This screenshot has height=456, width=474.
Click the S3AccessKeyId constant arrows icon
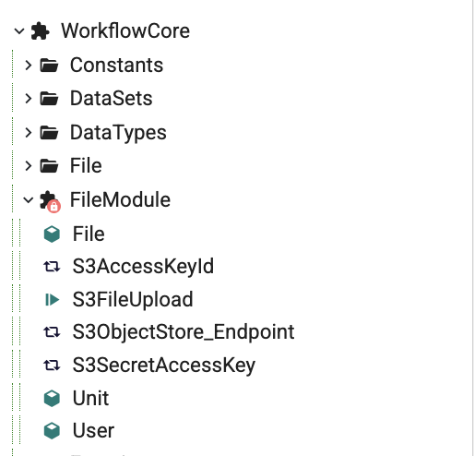click(x=52, y=267)
